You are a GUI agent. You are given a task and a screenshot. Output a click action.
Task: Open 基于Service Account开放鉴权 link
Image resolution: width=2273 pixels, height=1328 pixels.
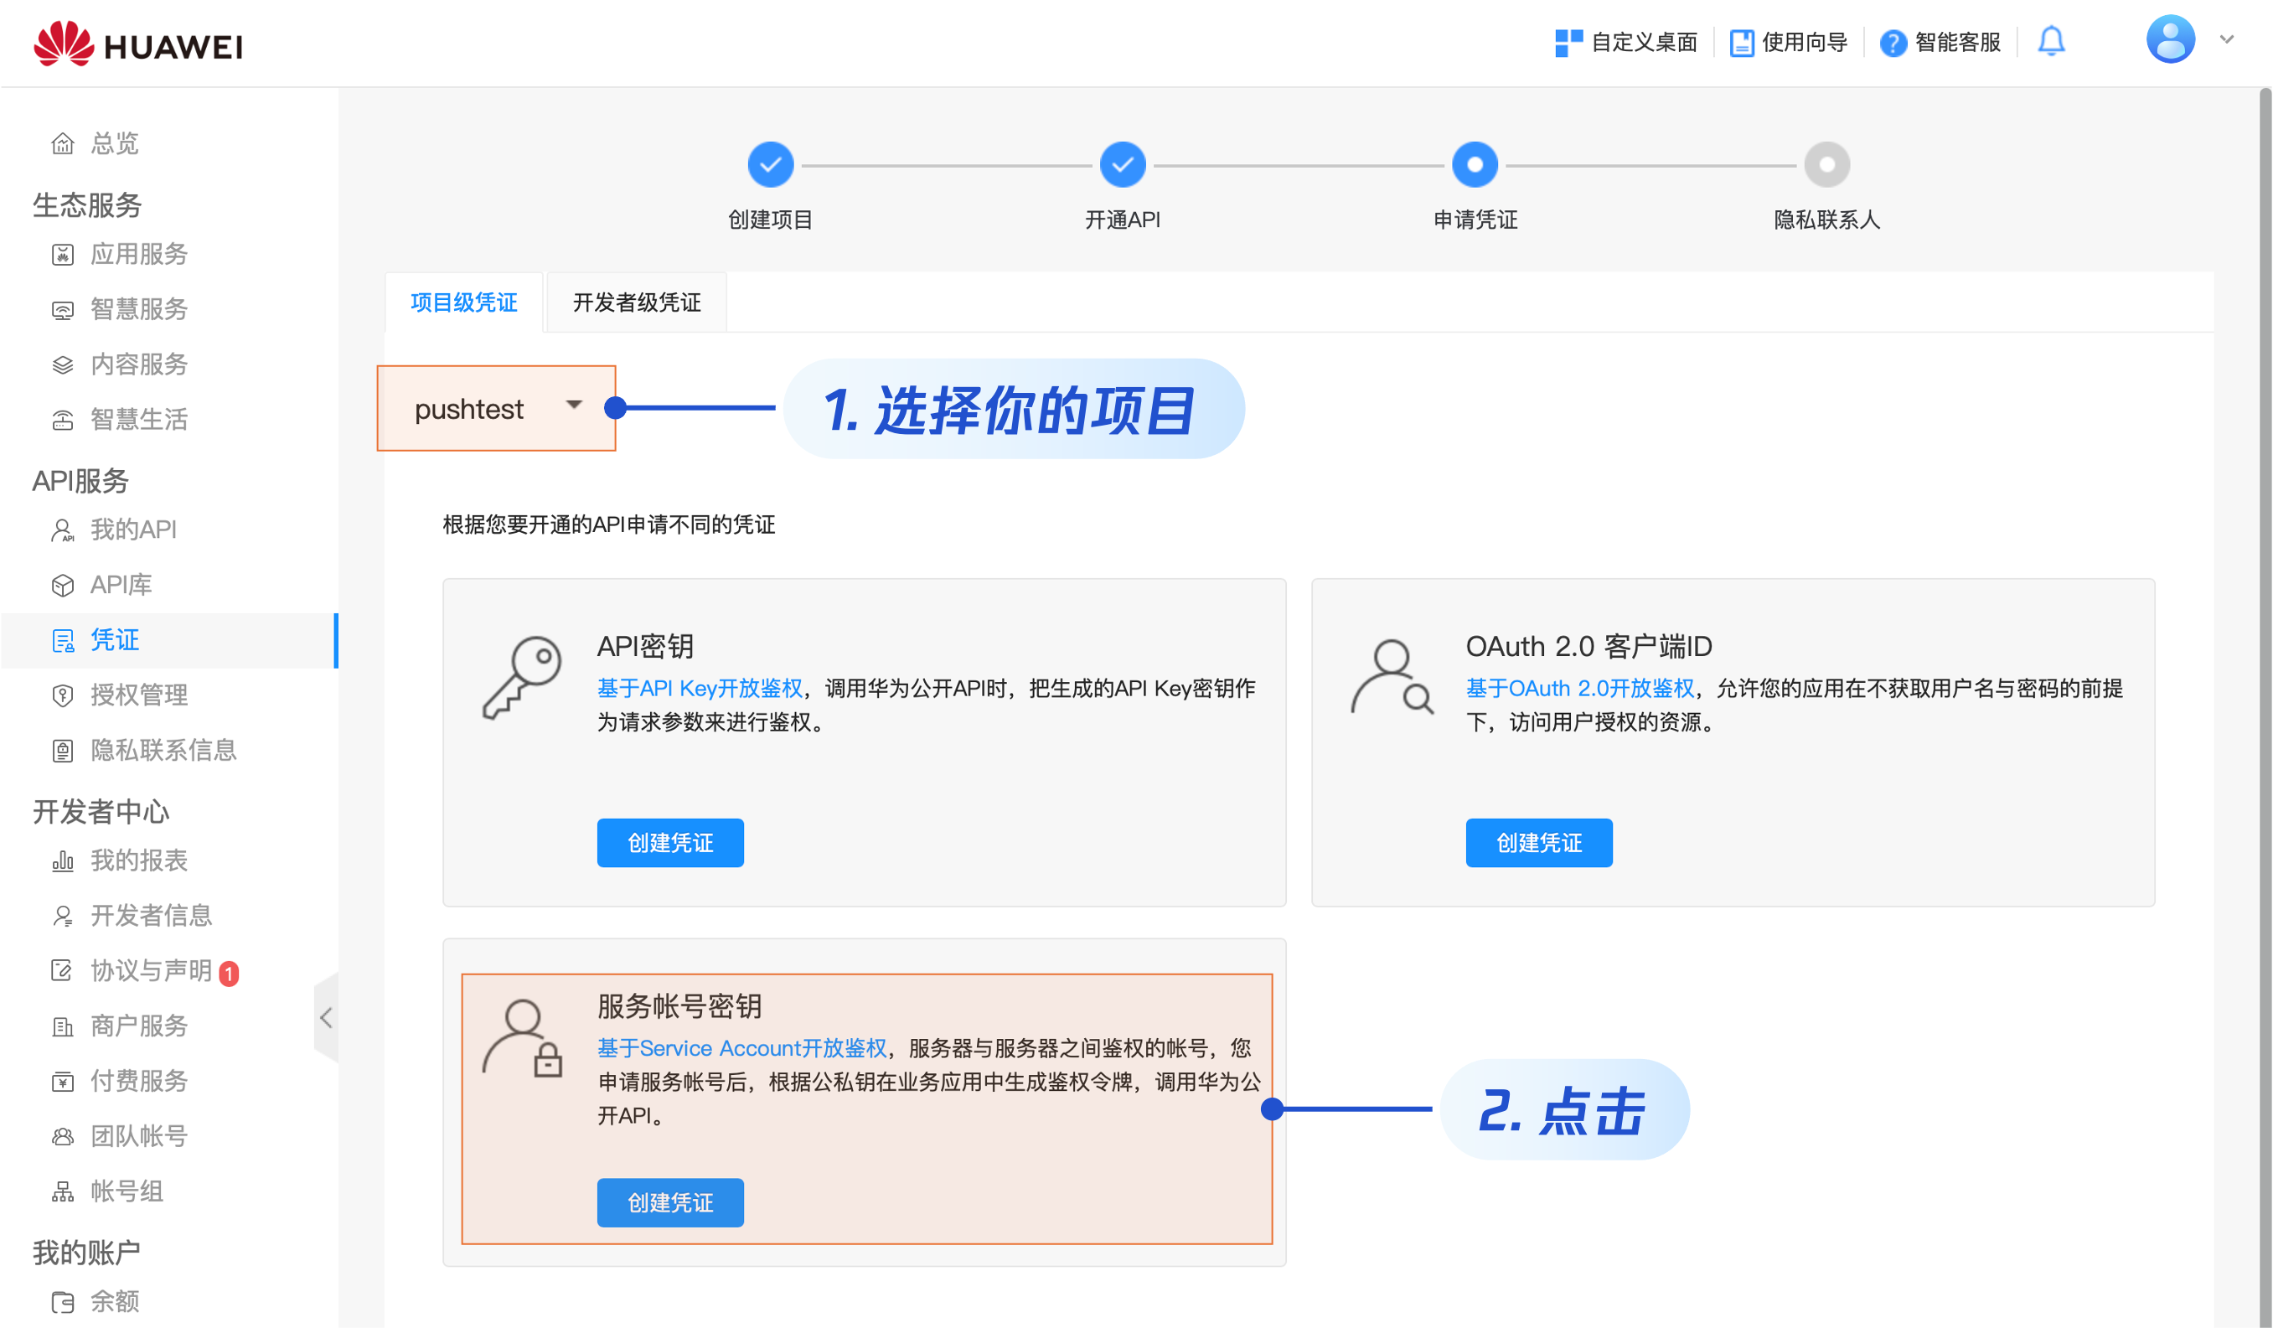pos(741,1048)
